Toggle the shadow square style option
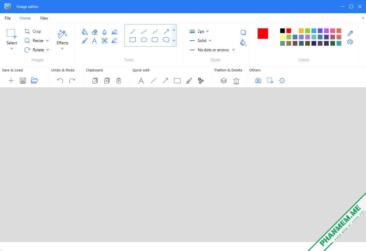This screenshot has height=251, width=366. click(243, 32)
